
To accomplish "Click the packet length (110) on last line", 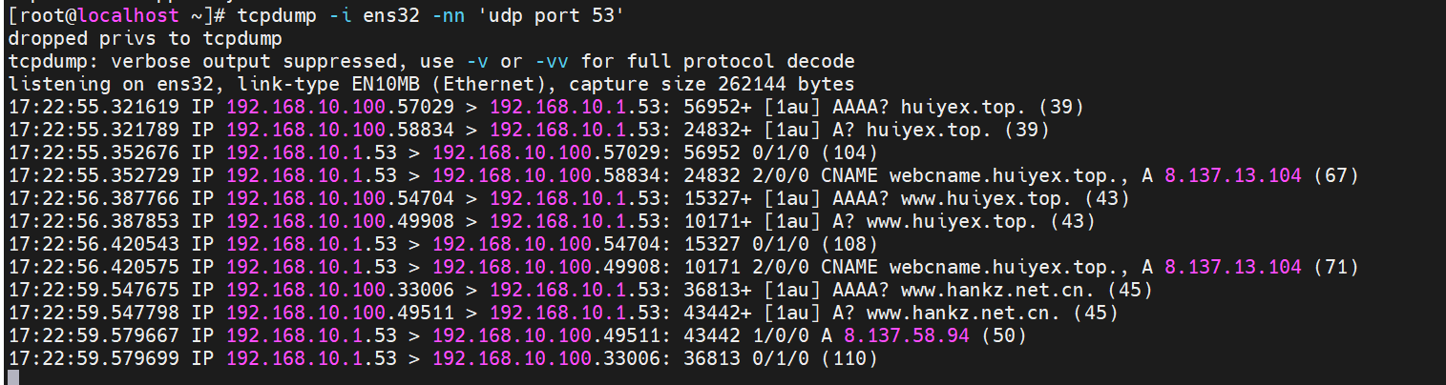I will [x=848, y=359].
